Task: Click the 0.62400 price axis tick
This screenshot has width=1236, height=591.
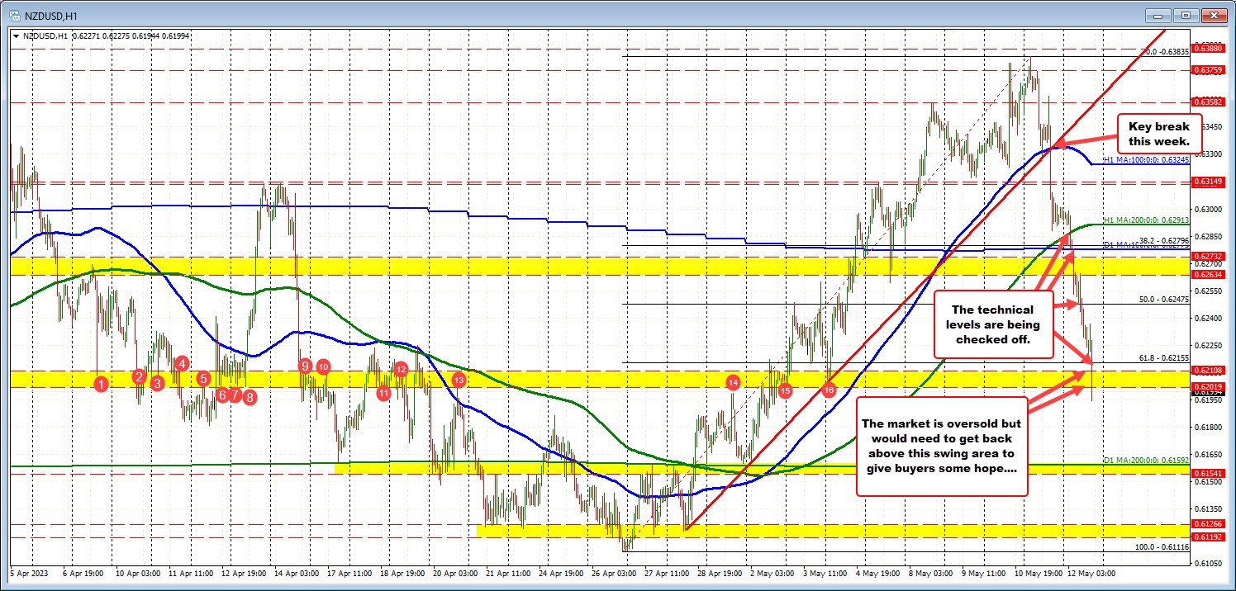Action: click(1209, 317)
